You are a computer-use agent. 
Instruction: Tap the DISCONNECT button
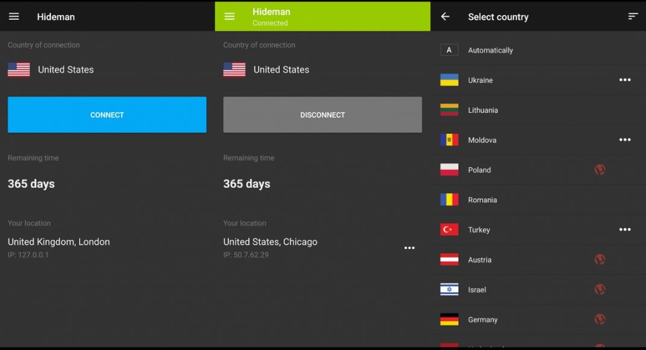(322, 115)
